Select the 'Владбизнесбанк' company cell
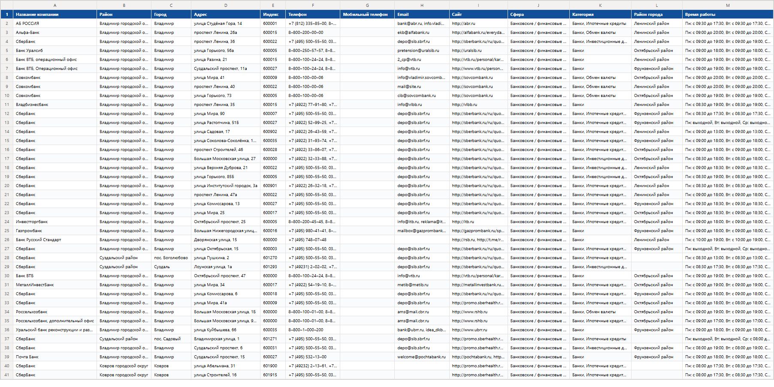Image resolution: width=774 pixels, height=387 pixels. pyautogui.click(x=55, y=105)
